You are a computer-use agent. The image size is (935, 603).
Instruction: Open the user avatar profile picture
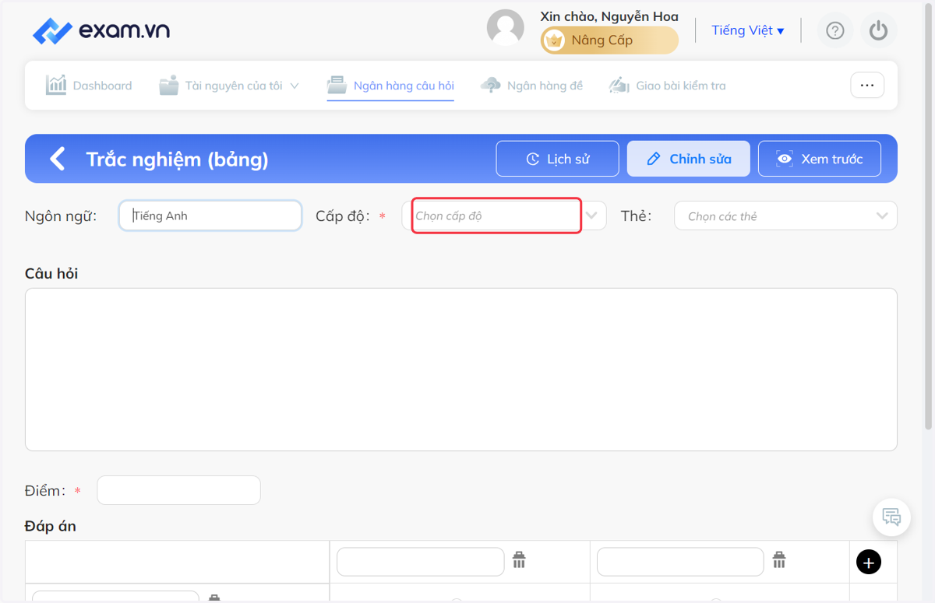(506, 28)
